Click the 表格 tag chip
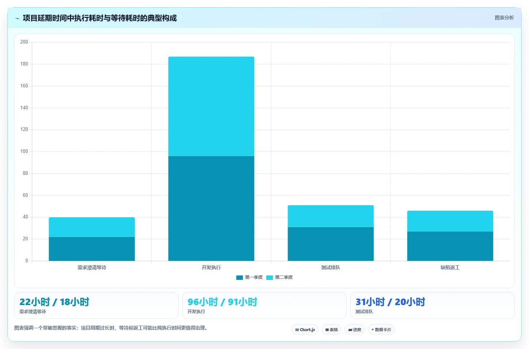Screen dimensions: 529x349 tap(332, 330)
